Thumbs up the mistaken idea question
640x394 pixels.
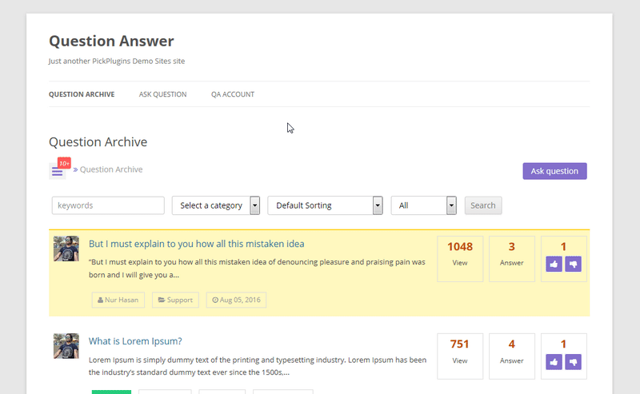[554, 265]
